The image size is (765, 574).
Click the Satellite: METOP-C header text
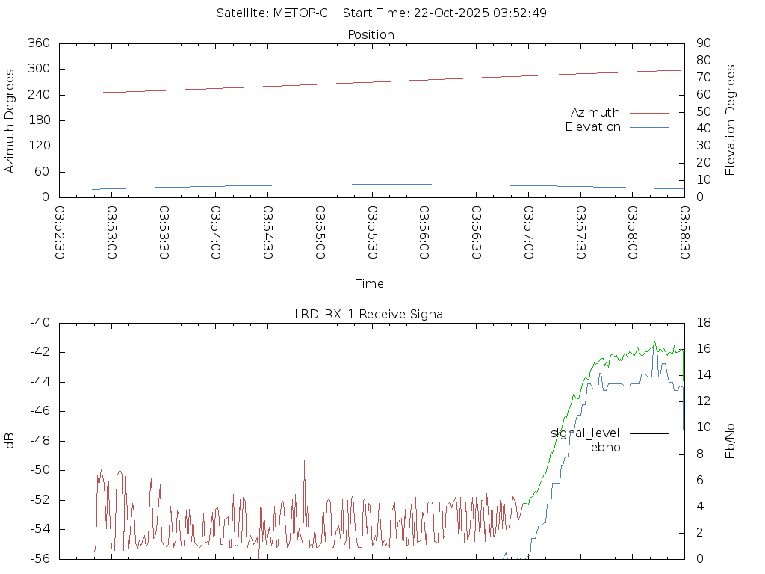[x=272, y=13]
